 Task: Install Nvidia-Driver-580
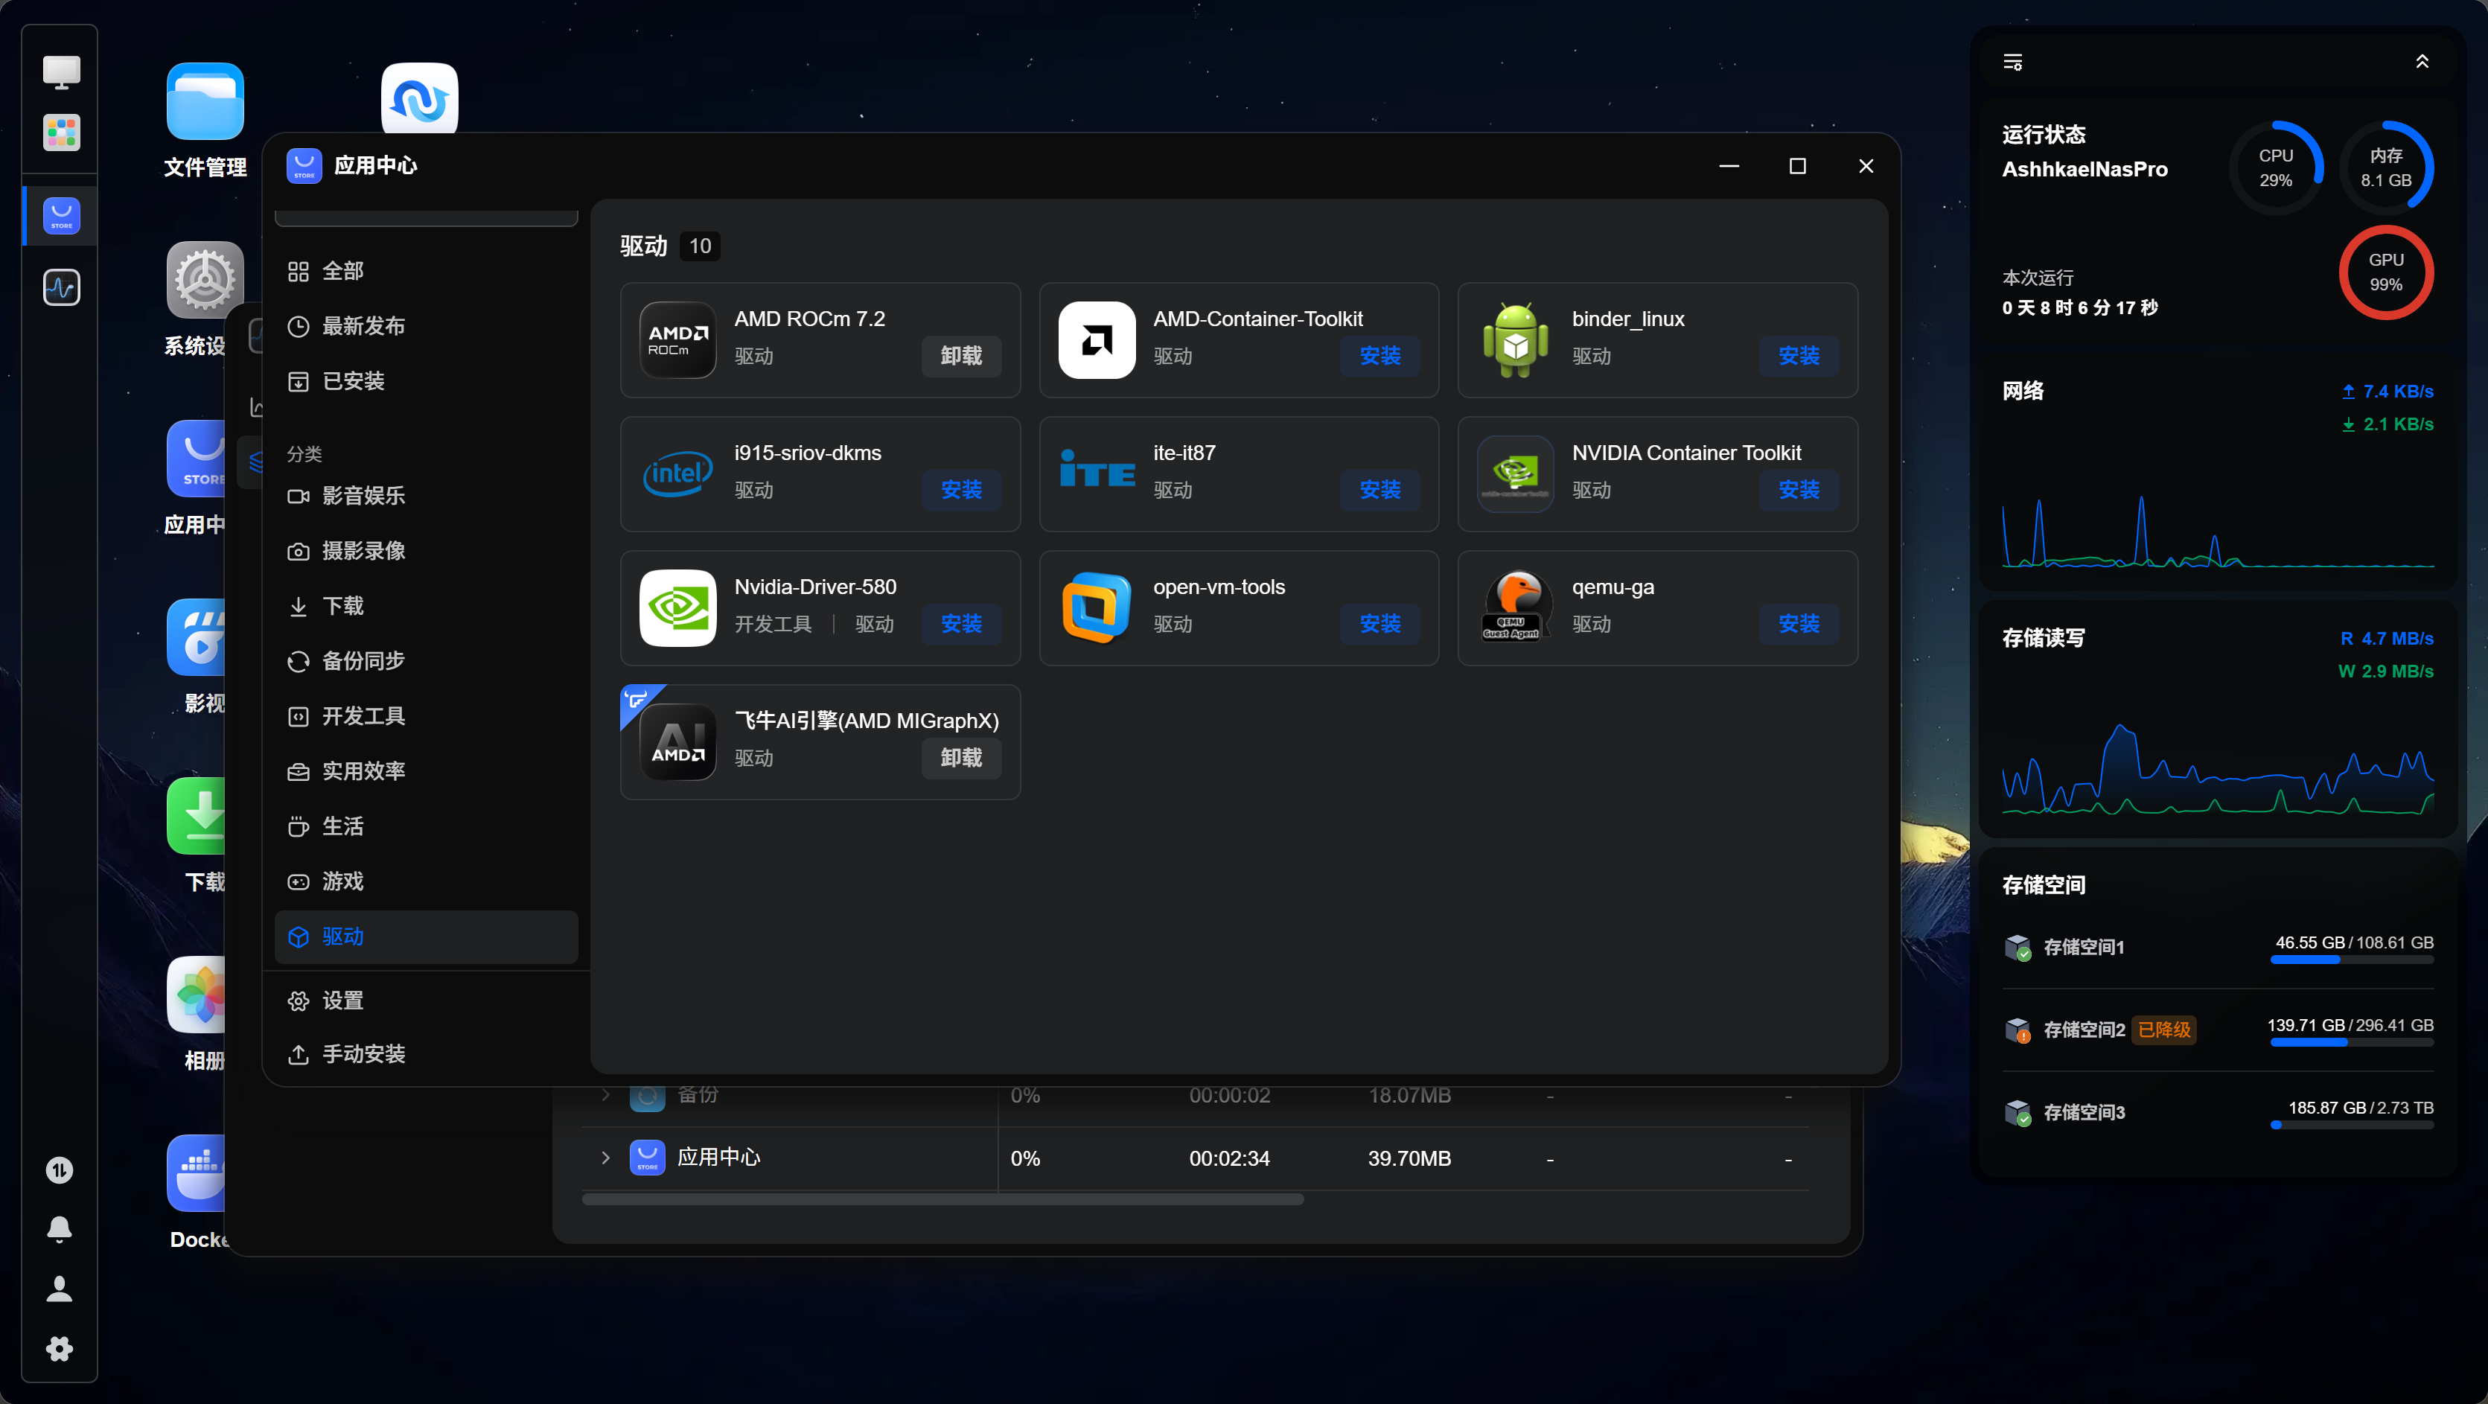pyautogui.click(x=961, y=625)
